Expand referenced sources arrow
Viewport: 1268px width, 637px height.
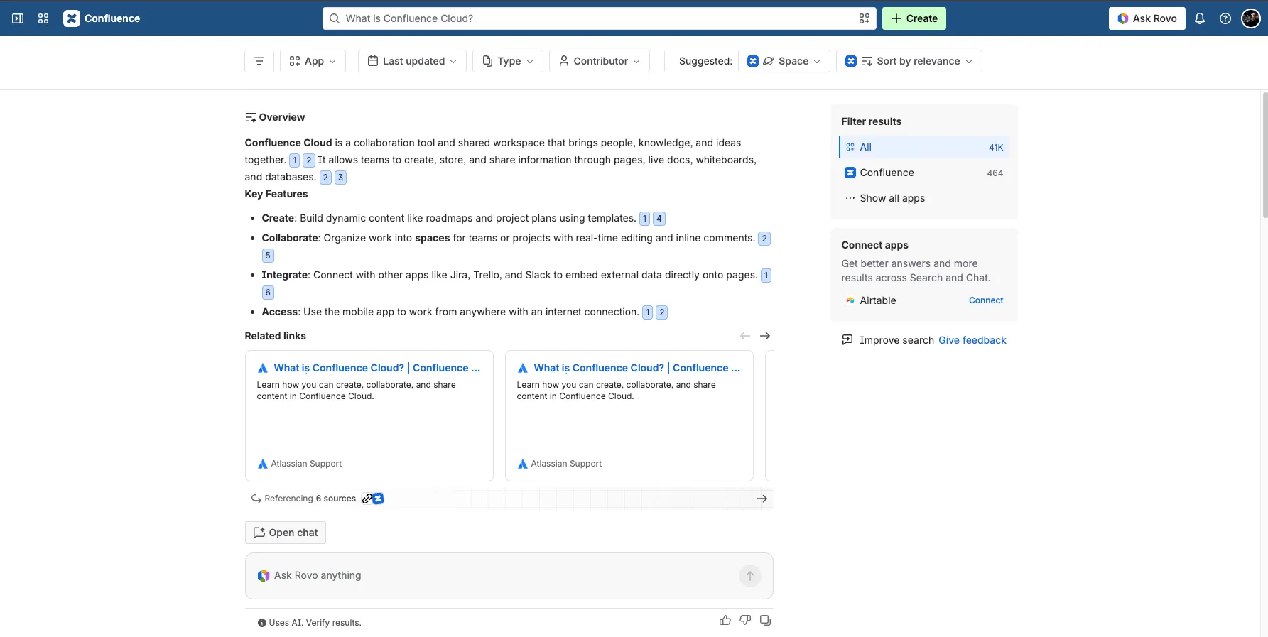coord(762,499)
